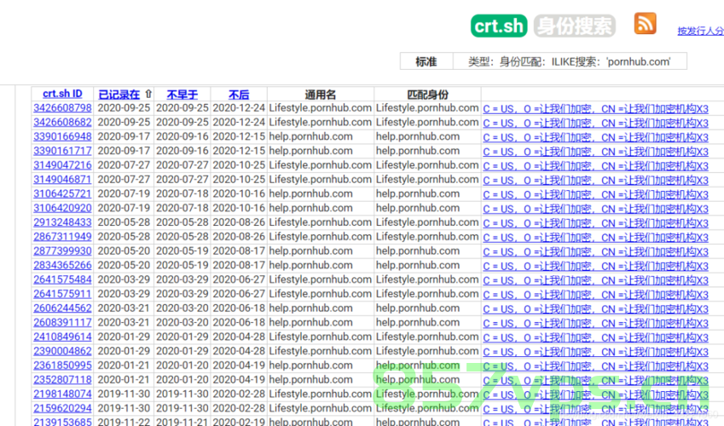This screenshot has width=724, height=426.
Task: Sort by 已记录在 column header
Action: pos(119,95)
